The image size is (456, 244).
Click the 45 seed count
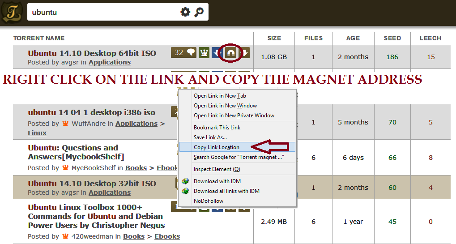pos(392,222)
